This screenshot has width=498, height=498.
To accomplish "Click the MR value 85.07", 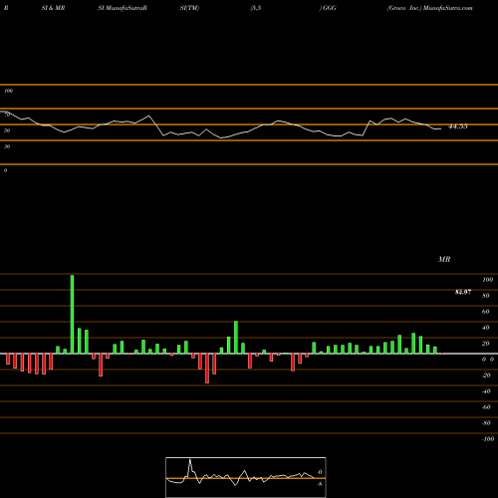I will point(463,292).
